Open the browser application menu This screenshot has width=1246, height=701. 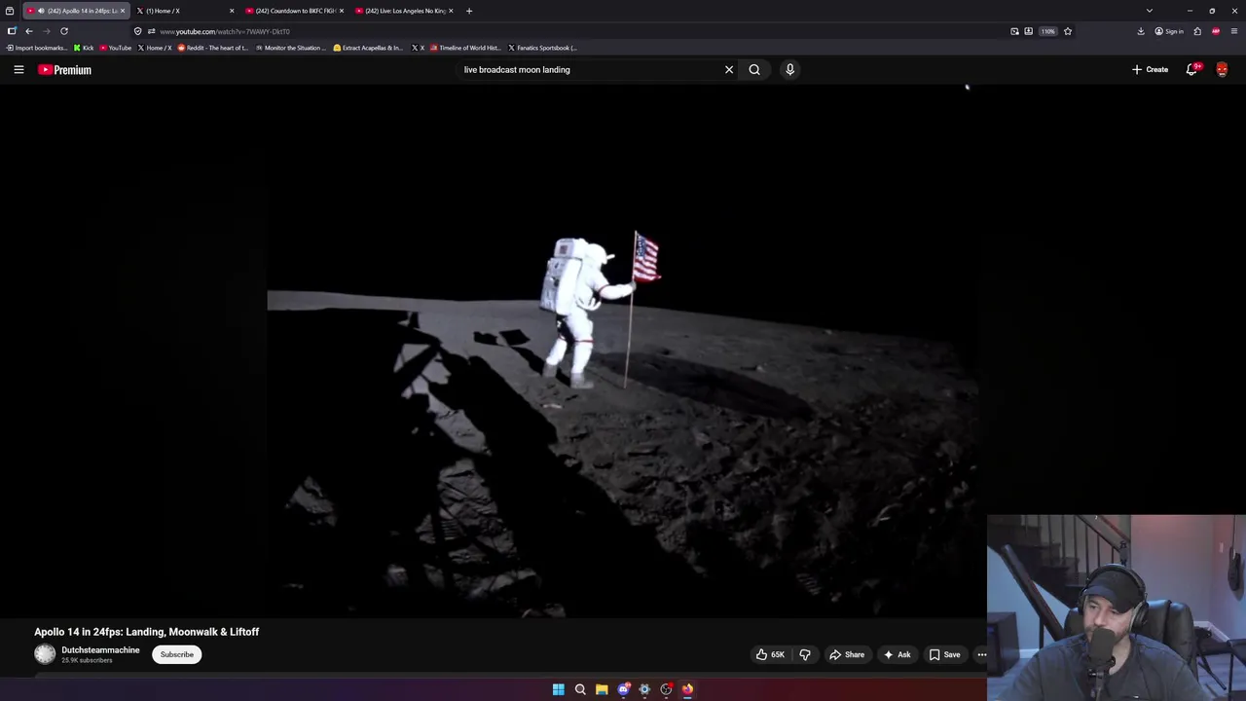click(1234, 31)
